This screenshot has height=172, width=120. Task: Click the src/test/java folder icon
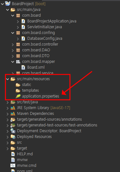(13, 102)
